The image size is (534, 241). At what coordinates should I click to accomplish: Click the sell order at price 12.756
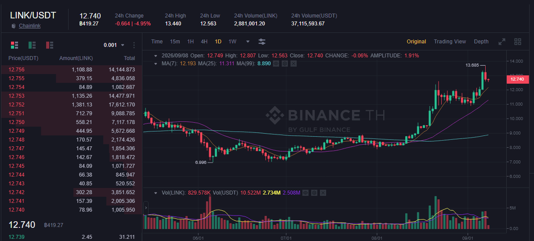[72, 70]
